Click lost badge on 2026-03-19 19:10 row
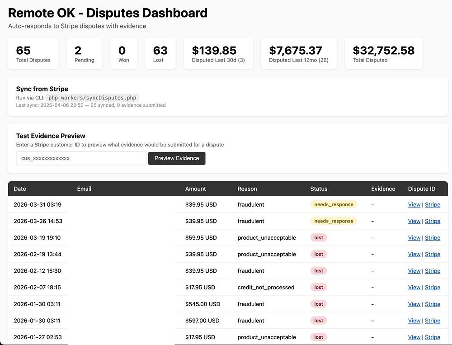Viewport: 452px width, 345px height. [x=319, y=238]
